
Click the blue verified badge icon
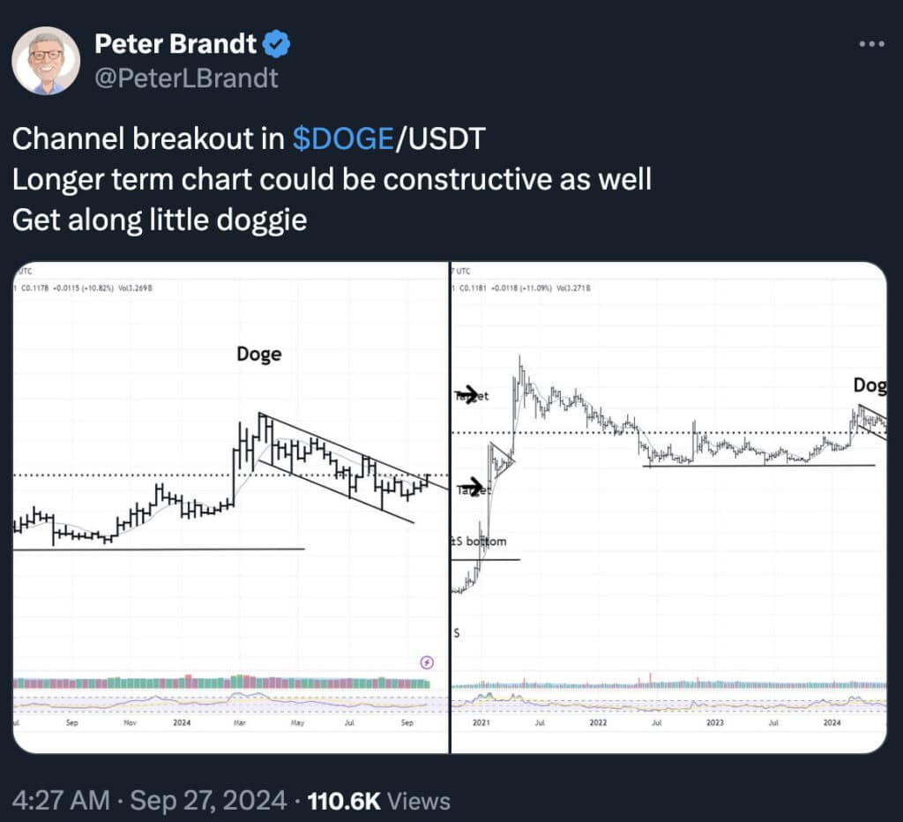coord(276,44)
